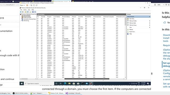Click the thumbs-up Yes feedback icon on webpage

click(x=165, y=22)
